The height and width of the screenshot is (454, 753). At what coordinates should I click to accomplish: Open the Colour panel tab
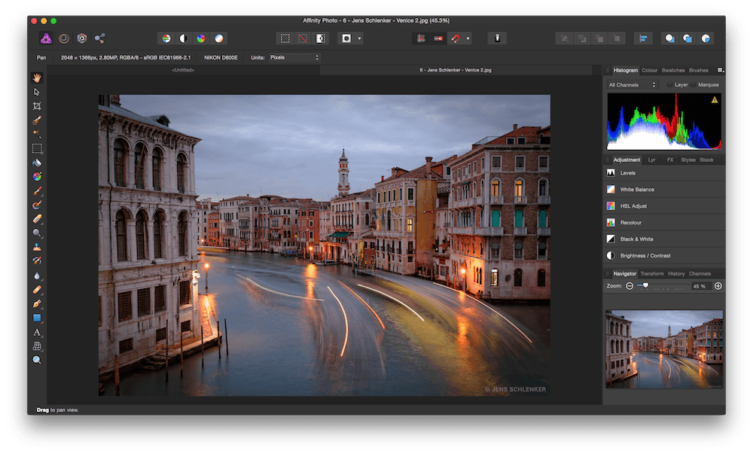(650, 70)
